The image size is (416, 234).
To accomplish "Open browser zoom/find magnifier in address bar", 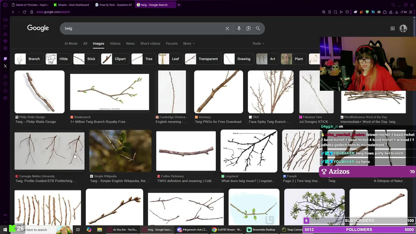I will point(324,12).
